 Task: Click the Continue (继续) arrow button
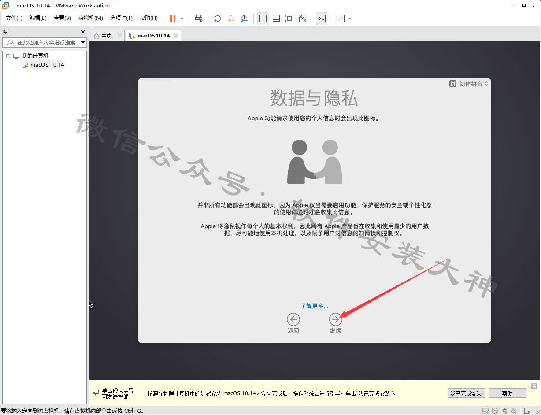pos(336,319)
